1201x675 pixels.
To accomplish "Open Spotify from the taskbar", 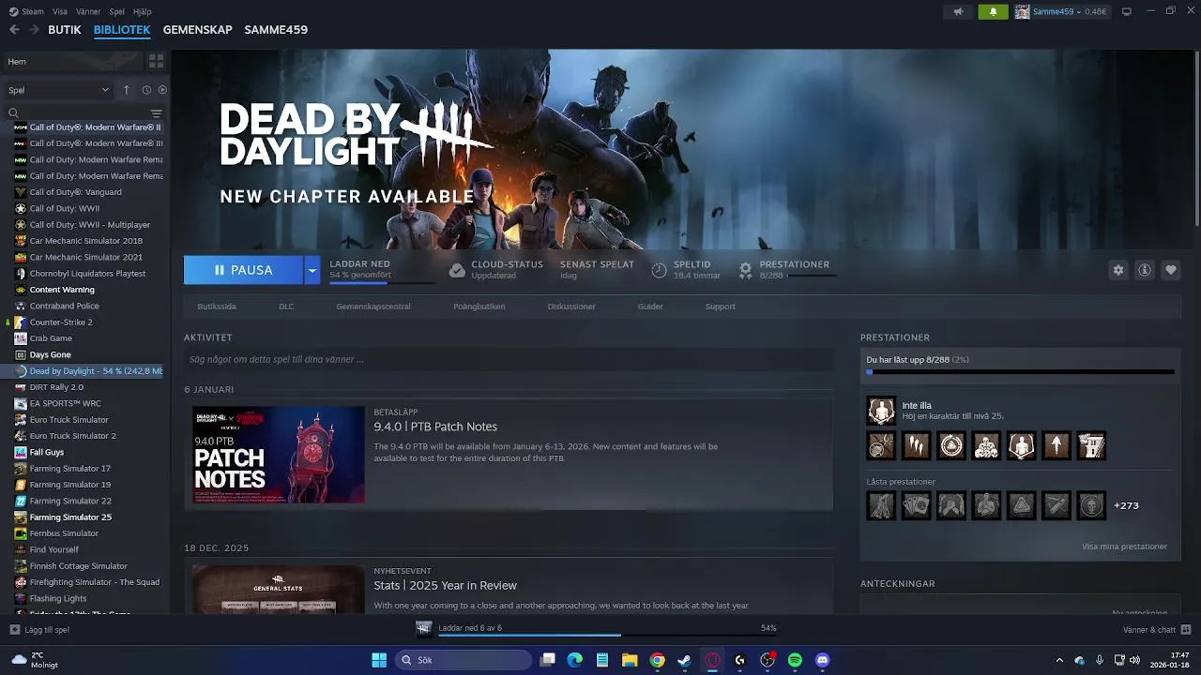I will [795, 660].
